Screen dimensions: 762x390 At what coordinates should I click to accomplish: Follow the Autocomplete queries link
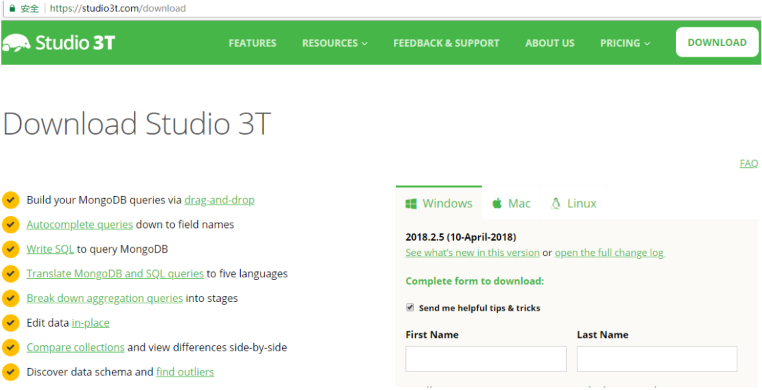click(x=79, y=225)
